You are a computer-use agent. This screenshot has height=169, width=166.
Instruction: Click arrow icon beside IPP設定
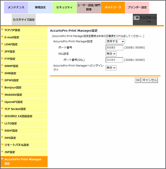click(x=2, y=51)
